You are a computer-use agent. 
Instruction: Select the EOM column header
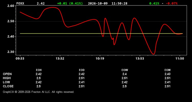coord(167,70)
